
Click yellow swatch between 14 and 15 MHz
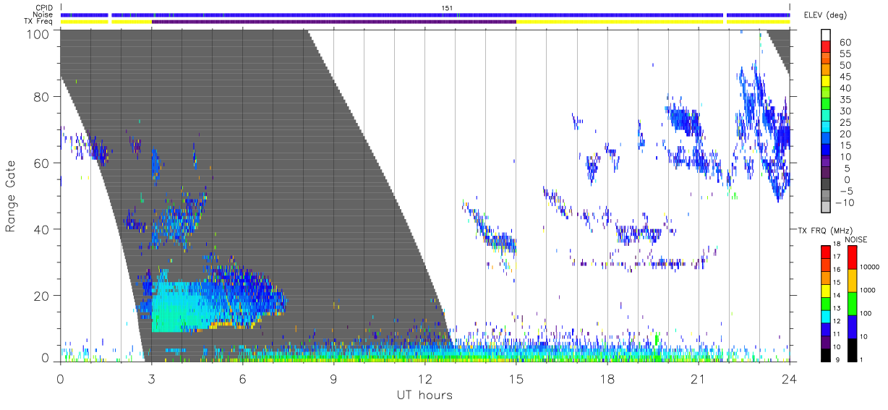click(825, 289)
